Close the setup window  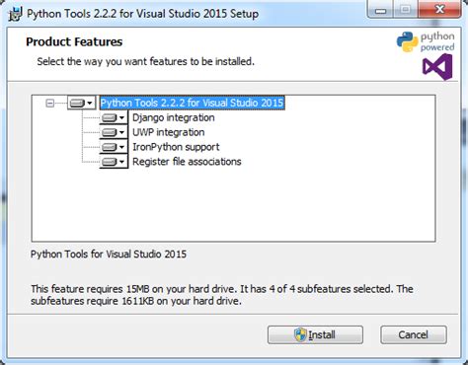point(440,10)
